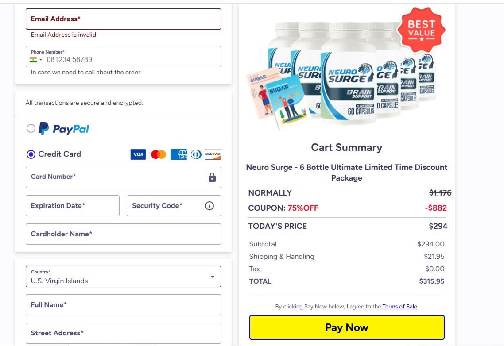Click the Pay Now button
The width and height of the screenshot is (504, 346).
347,327
